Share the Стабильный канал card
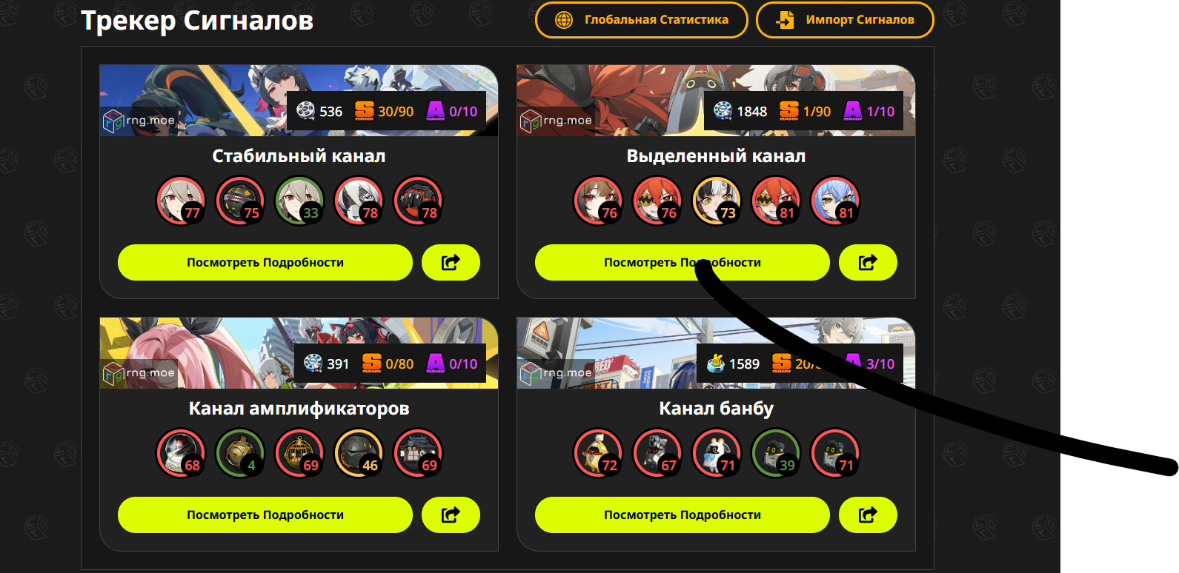Screen dimensions: 1179x573 click(451, 262)
